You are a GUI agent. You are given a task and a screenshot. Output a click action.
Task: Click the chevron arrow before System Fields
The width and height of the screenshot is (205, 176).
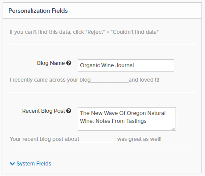(12, 164)
